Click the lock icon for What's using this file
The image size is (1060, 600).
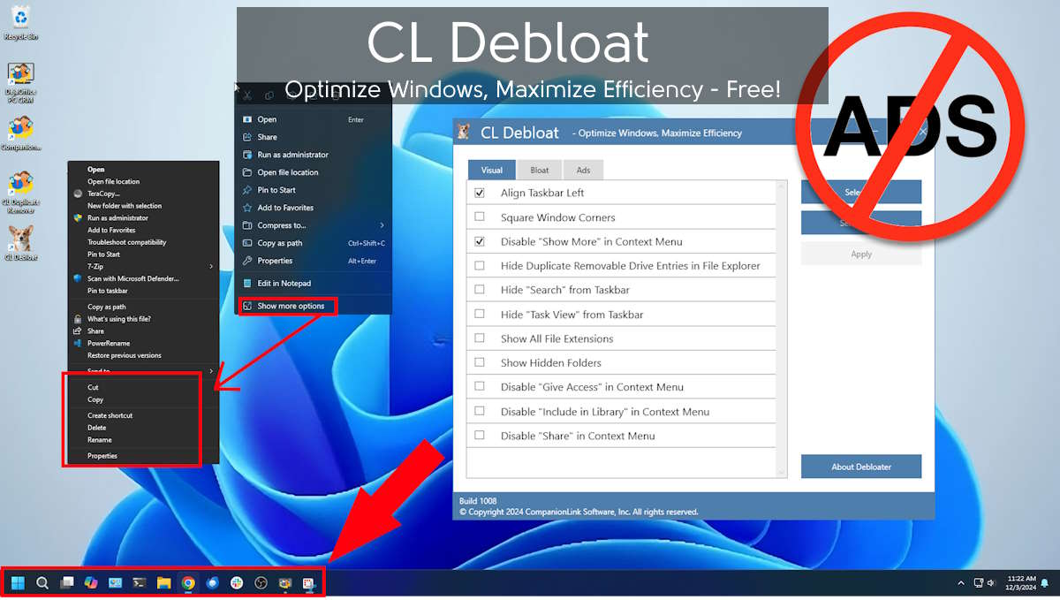click(78, 319)
